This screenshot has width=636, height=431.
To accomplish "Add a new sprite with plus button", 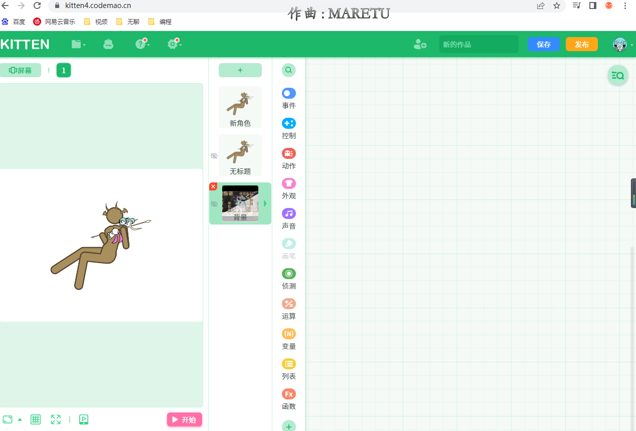I will click(240, 70).
